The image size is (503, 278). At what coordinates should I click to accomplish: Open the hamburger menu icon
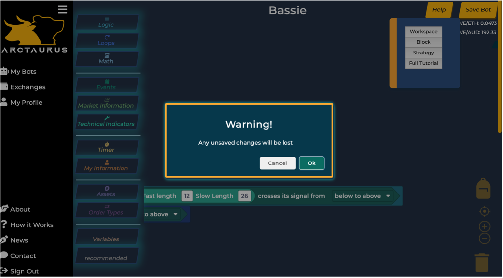tap(62, 9)
